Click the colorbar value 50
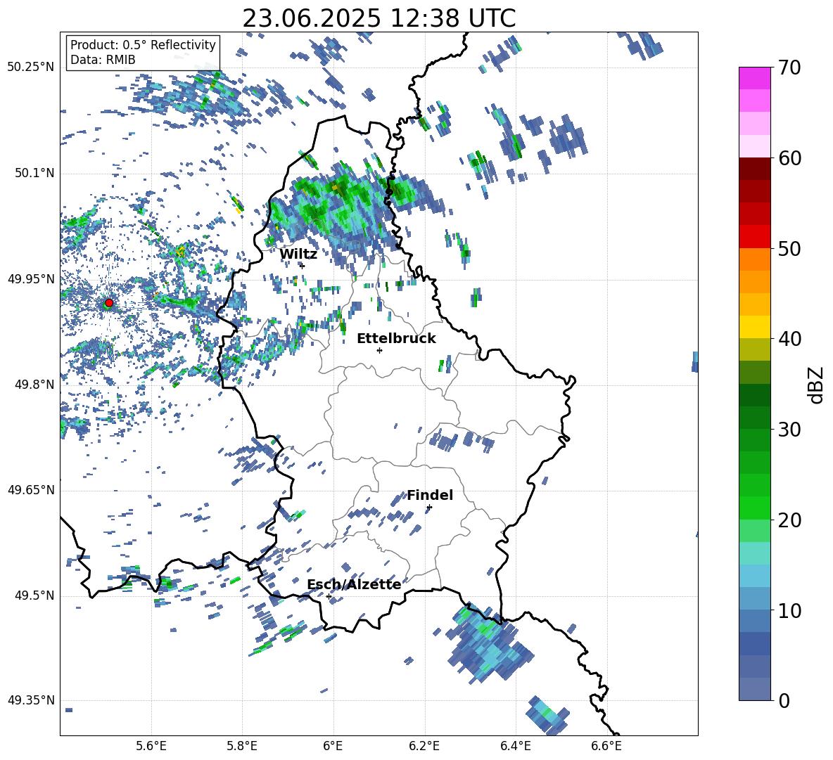Screen dimensions: 833x760 [x=789, y=248]
